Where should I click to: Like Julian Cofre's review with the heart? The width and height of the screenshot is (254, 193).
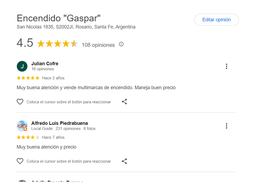(x=20, y=102)
